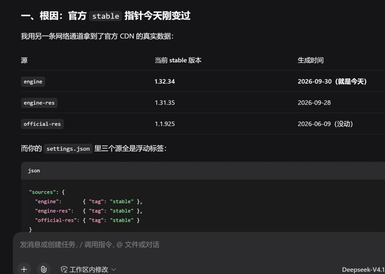
Task: Click the plus add button
Action: (x=24, y=269)
